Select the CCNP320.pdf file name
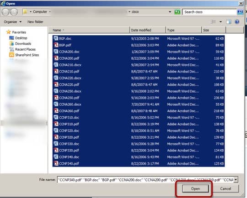Screen dimensions: 247x198 coord(69,137)
